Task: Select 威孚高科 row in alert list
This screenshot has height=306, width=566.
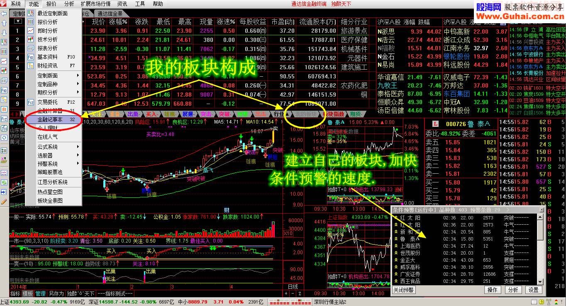Action: [464, 267]
